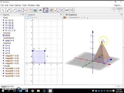Toggle visibility dot of pyramid e = 4
The height and width of the screenshot is (93, 124).
coord(4,35)
